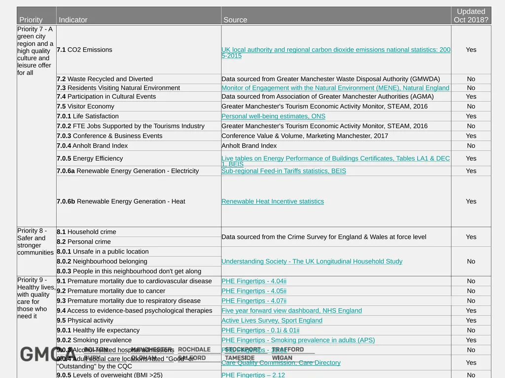505x378 pixels.
Task: Select 8.0.2 Neighbourhood belonging cell
Action: (x=139, y=261)
